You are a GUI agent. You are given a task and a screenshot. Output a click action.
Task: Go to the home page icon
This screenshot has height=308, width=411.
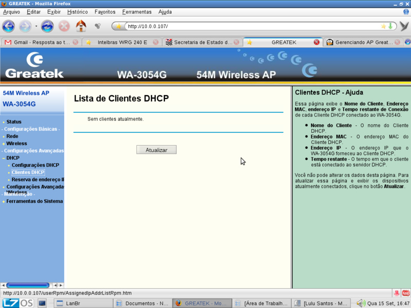click(81, 26)
